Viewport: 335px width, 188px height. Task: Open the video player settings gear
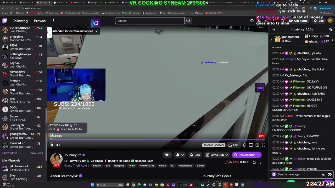point(244,145)
